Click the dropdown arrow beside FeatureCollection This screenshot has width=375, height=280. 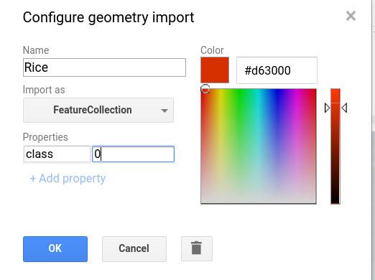point(165,111)
